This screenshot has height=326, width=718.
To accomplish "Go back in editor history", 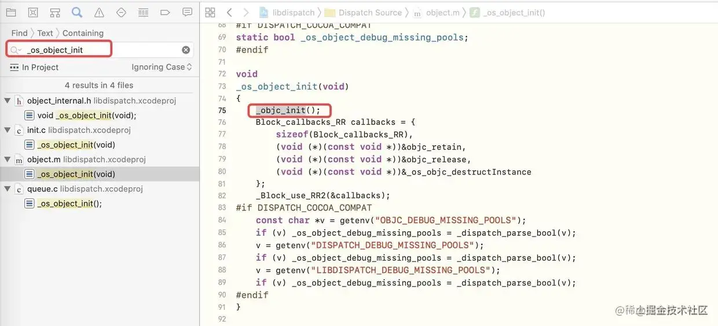I will [x=229, y=12].
